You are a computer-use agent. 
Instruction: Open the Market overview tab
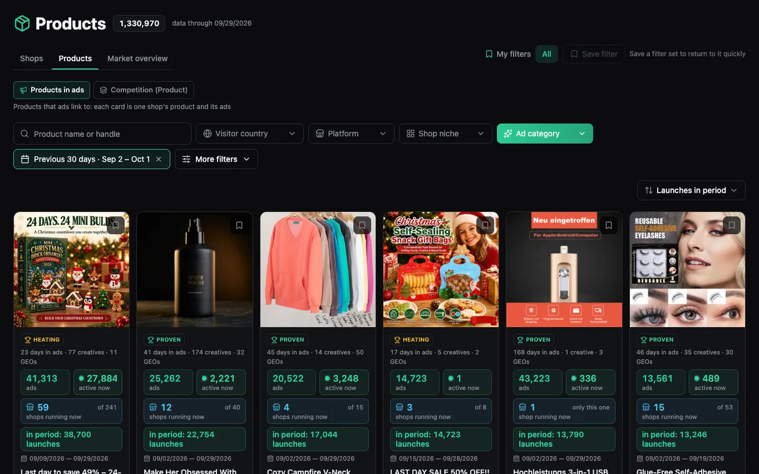(x=138, y=58)
